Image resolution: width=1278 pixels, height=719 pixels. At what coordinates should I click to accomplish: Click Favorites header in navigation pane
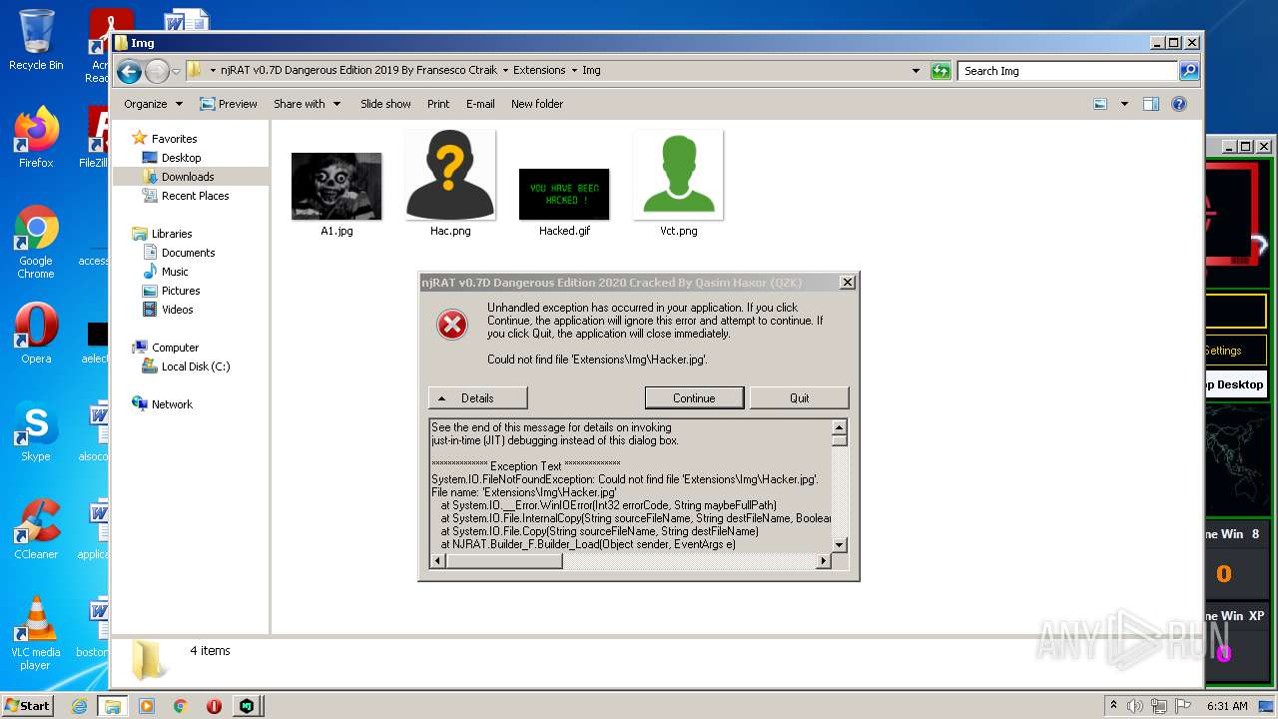click(174, 139)
